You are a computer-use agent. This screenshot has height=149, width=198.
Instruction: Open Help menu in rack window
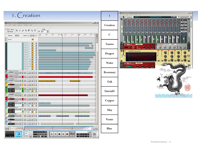[140, 15]
